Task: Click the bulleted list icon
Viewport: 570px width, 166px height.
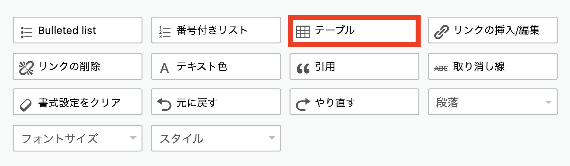Action: tap(26, 32)
